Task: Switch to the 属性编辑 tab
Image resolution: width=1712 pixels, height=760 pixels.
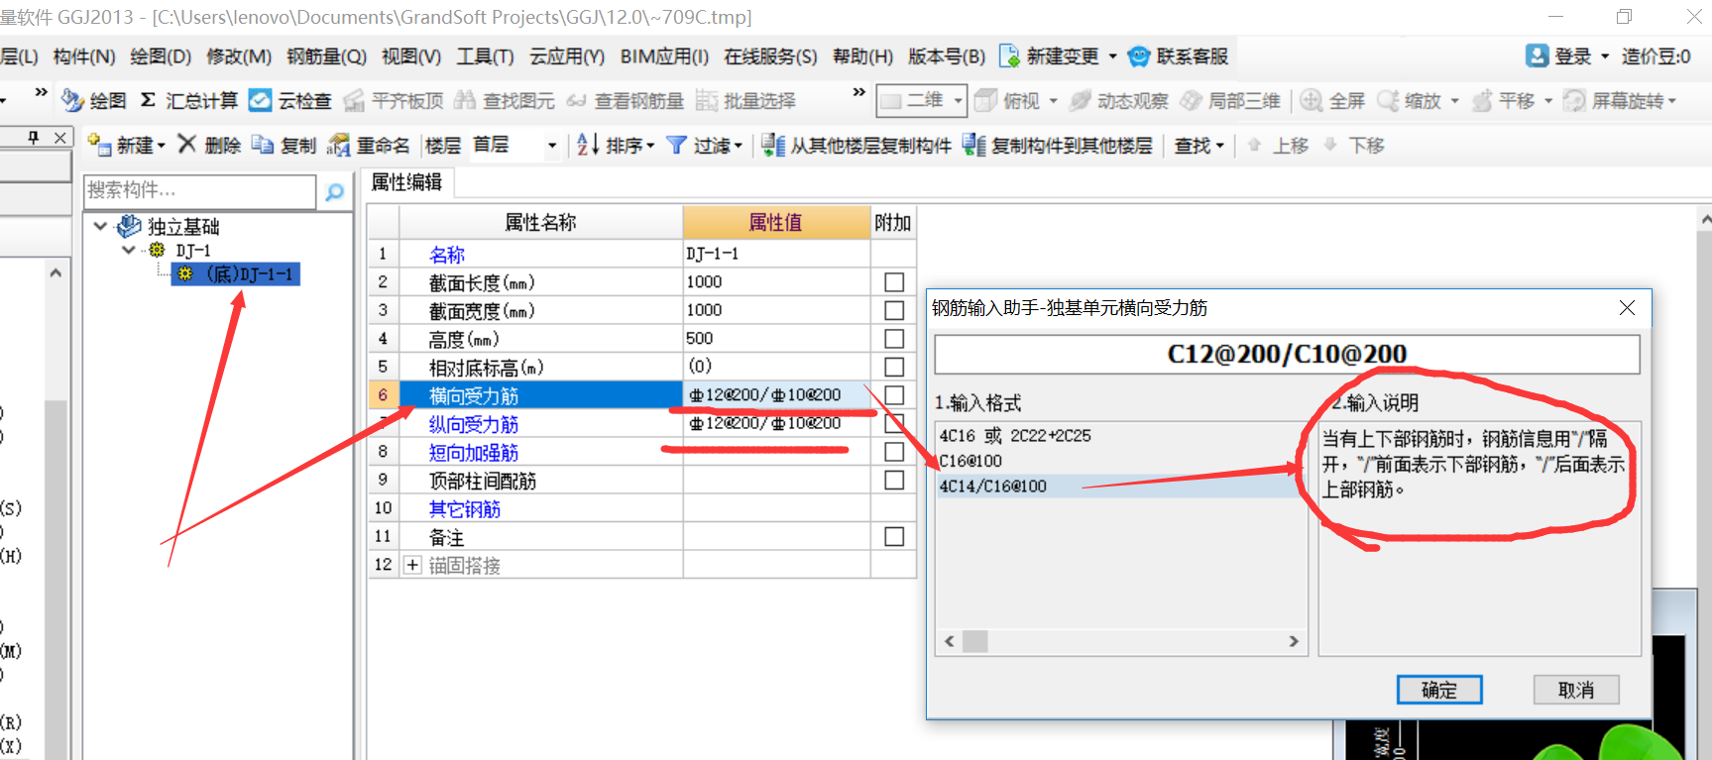Action: (406, 182)
